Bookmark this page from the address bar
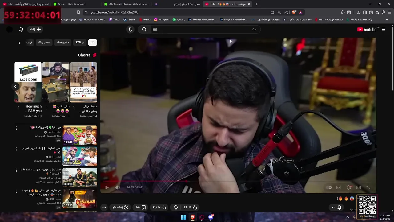This screenshot has width=394, height=222. (78, 12)
